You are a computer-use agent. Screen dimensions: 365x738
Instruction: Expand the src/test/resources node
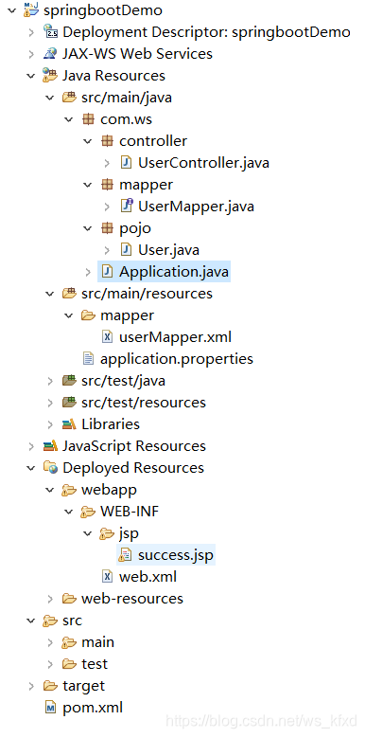tap(50, 403)
